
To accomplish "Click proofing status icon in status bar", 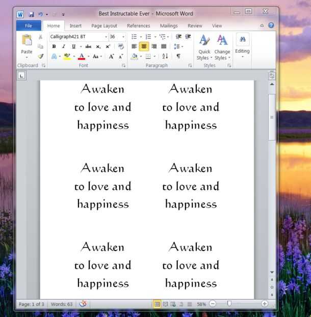I will [83, 304].
